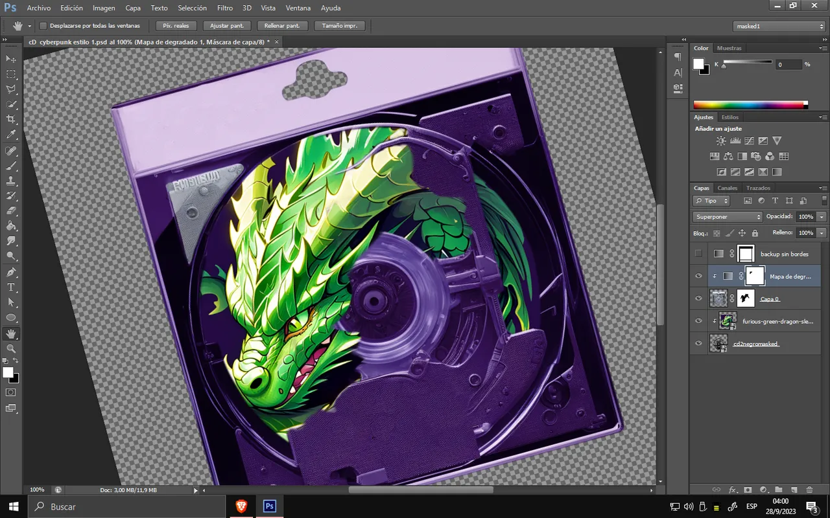Select the Quick Selection tool
This screenshot has height=518, width=830.
pyautogui.click(x=11, y=104)
